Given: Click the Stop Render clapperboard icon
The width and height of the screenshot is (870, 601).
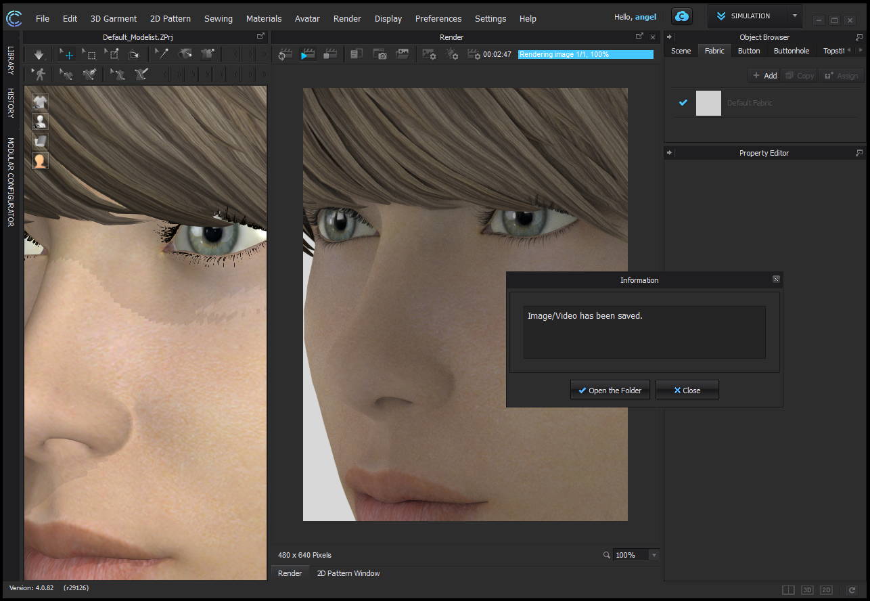Looking at the screenshot, I should click(x=330, y=55).
